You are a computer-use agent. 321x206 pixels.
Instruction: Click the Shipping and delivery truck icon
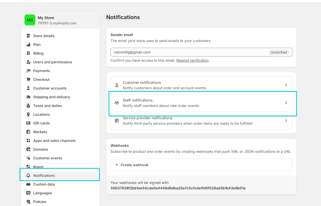click(x=28, y=97)
